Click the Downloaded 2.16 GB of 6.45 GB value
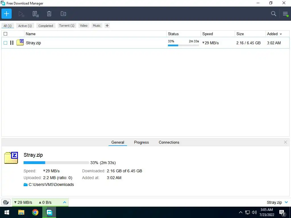 click(124, 171)
